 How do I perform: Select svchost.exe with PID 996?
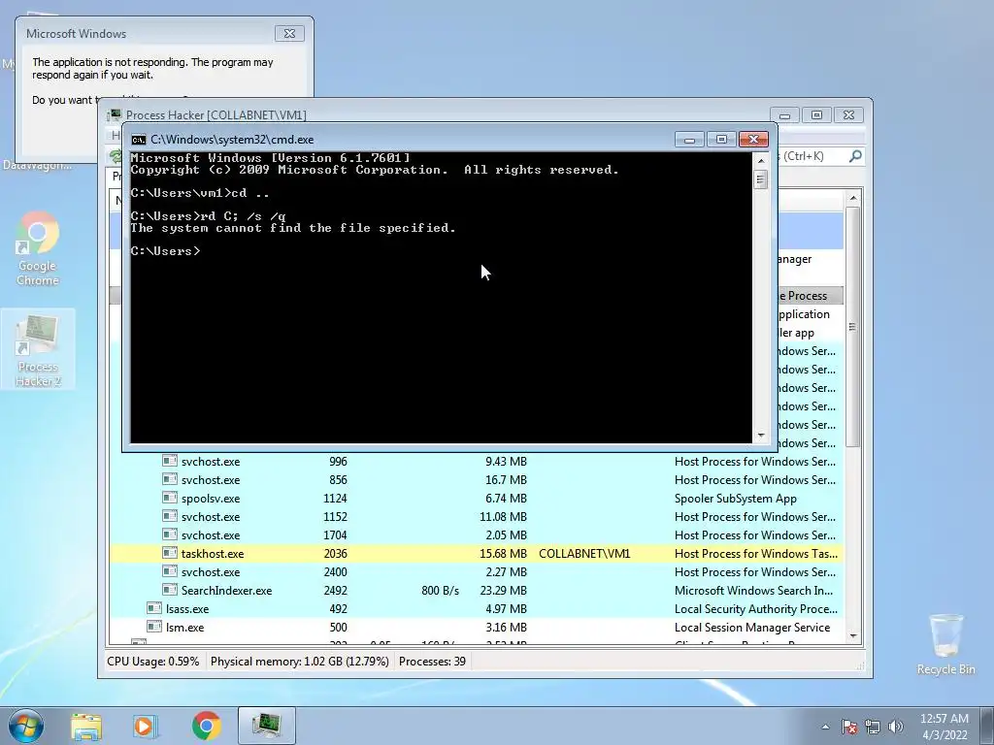click(477, 461)
